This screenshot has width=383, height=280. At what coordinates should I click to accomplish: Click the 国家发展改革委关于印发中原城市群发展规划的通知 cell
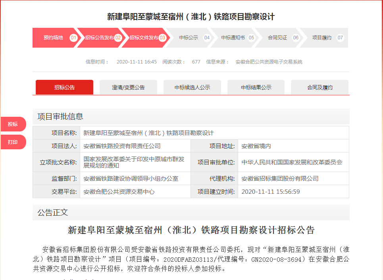[135, 162]
